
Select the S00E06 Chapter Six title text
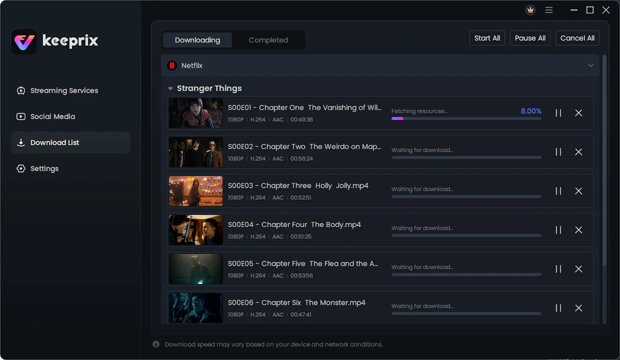tap(296, 303)
